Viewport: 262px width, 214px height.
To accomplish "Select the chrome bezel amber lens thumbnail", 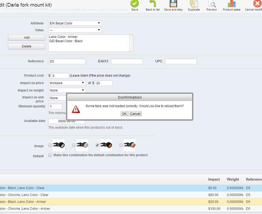I will tap(130, 145).
